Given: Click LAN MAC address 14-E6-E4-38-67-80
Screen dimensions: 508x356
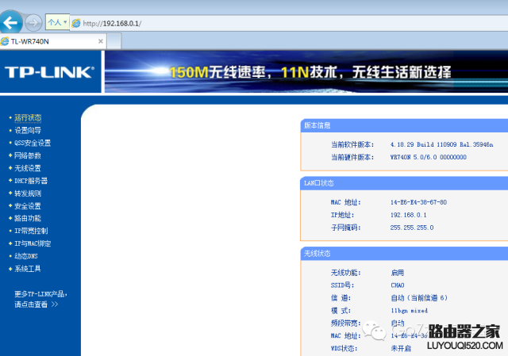Looking at the screenshot, I should [x=418, y=202].
